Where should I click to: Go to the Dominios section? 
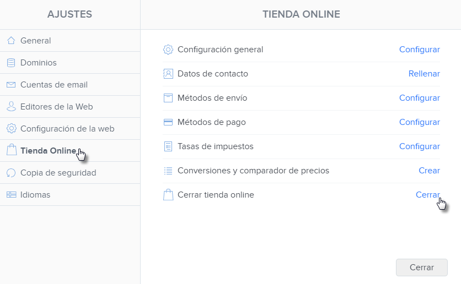tap(39, 63)
